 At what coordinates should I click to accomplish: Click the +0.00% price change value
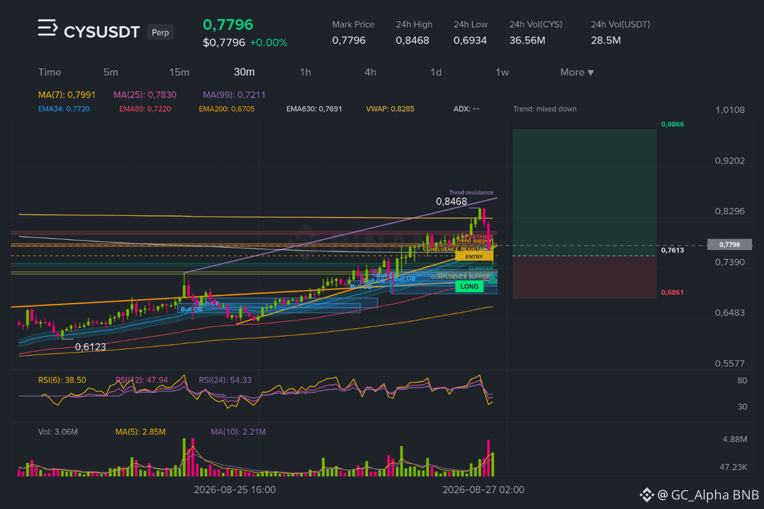click(268, 42)
